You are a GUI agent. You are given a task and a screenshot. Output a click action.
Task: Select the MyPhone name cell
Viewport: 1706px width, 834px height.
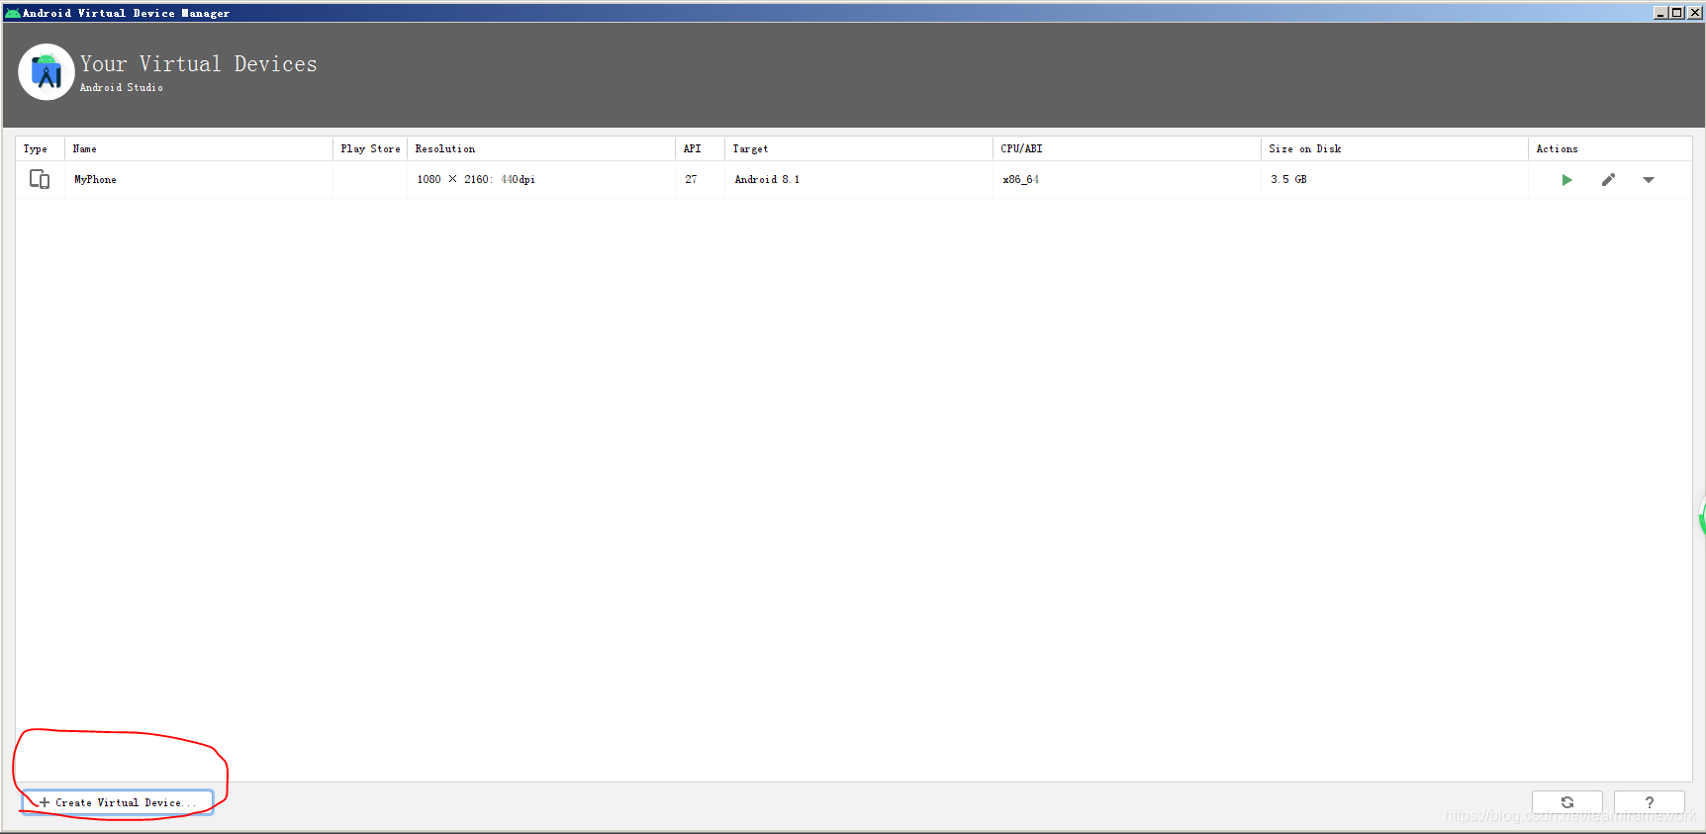(x=199, y=179)
